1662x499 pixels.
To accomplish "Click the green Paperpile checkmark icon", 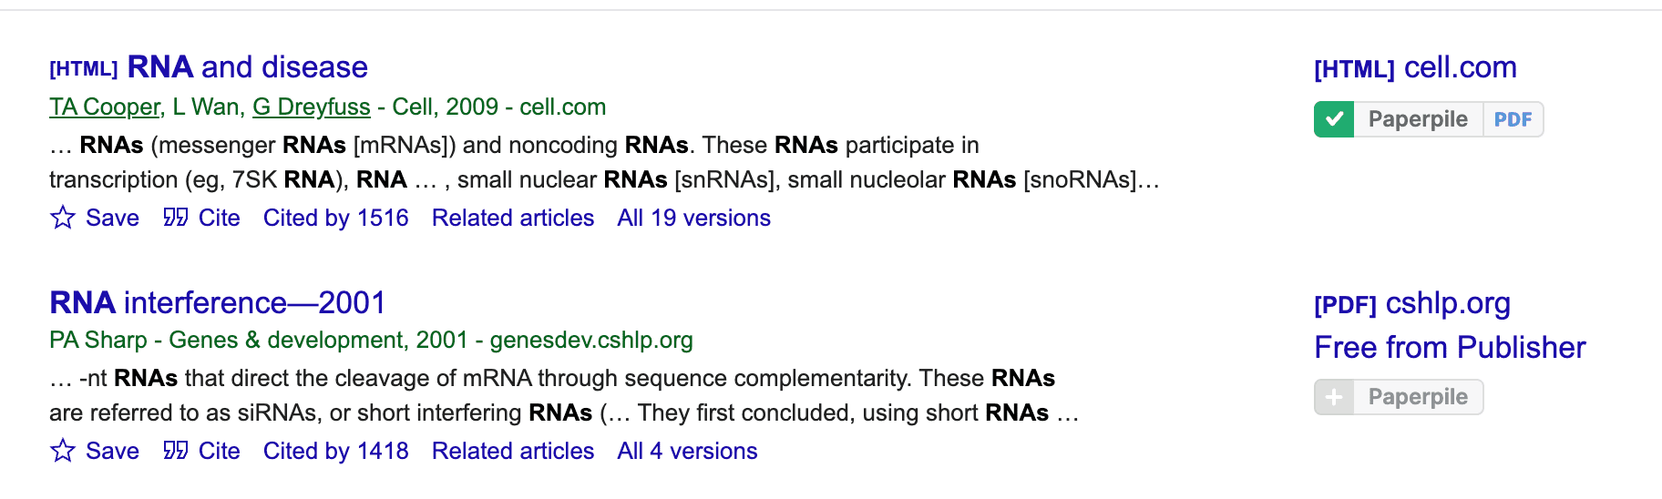I will (1334, 119).
